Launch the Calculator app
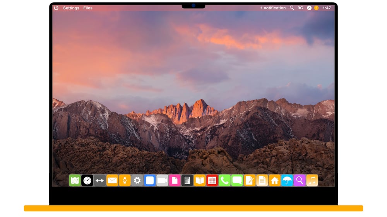Image resolution: width=387 pixels, height=217 pixels. point(187,181)
